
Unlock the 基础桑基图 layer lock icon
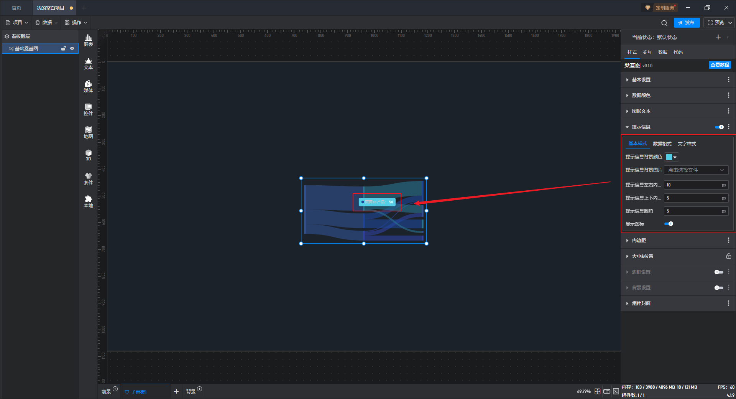tap(64, 48)
